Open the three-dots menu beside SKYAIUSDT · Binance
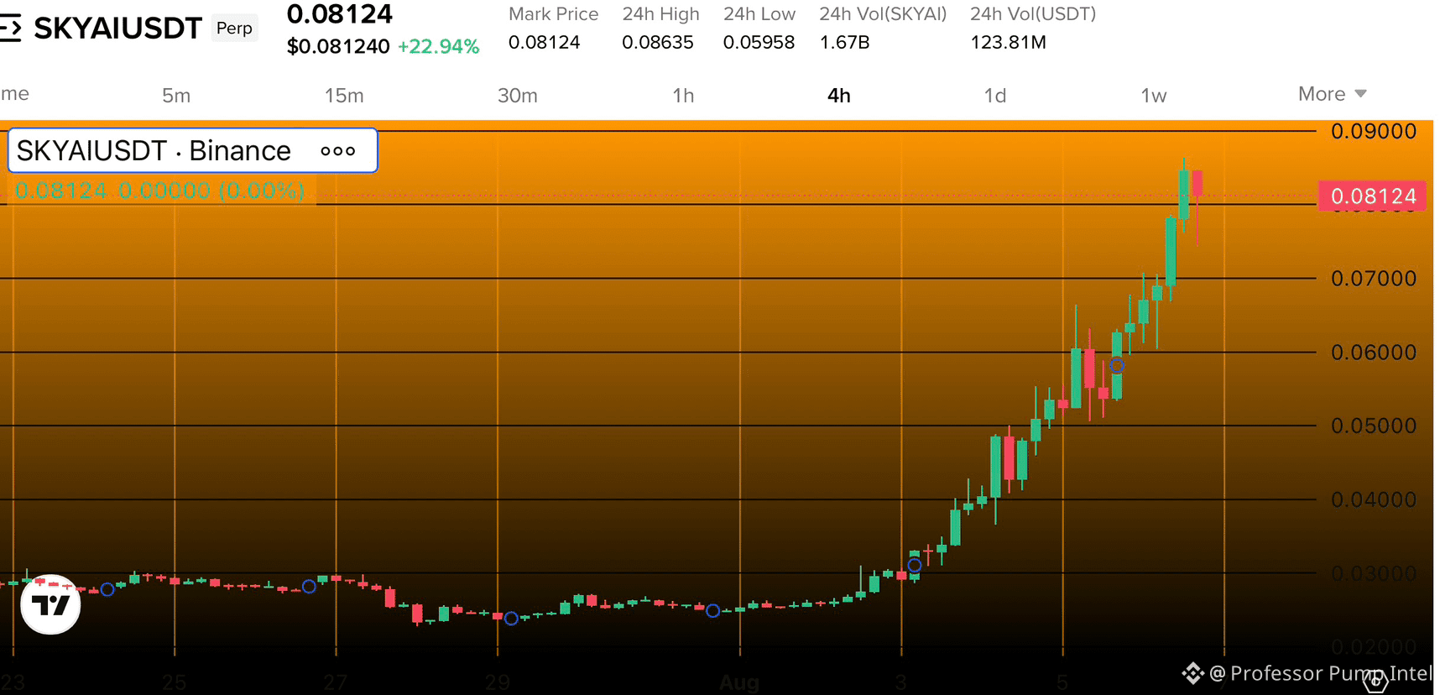 pyautogui.click(x=338, y=151)
